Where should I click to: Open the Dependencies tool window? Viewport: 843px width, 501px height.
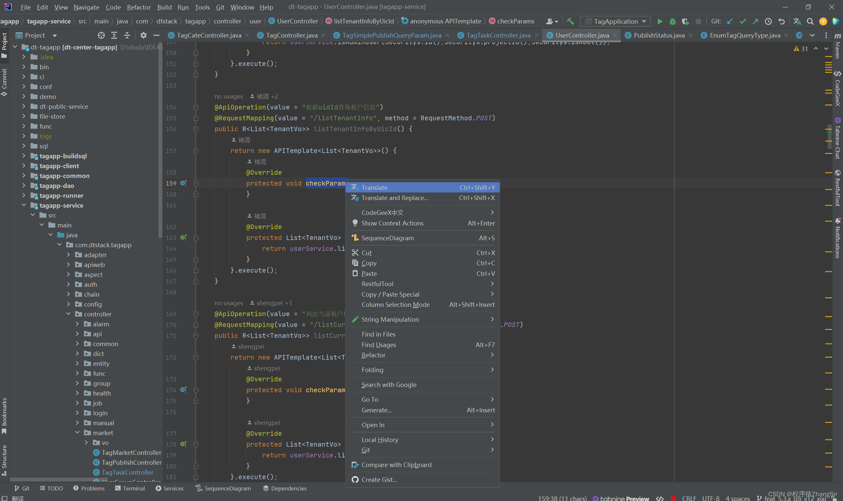coord(285,488)
